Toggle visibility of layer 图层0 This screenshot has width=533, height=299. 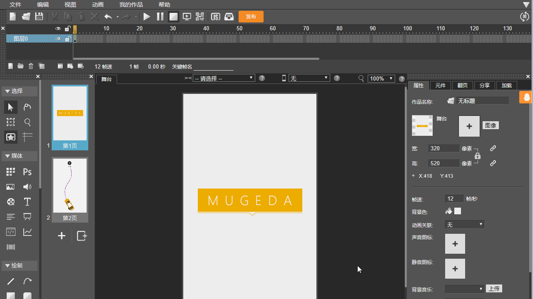click(58, 39)
